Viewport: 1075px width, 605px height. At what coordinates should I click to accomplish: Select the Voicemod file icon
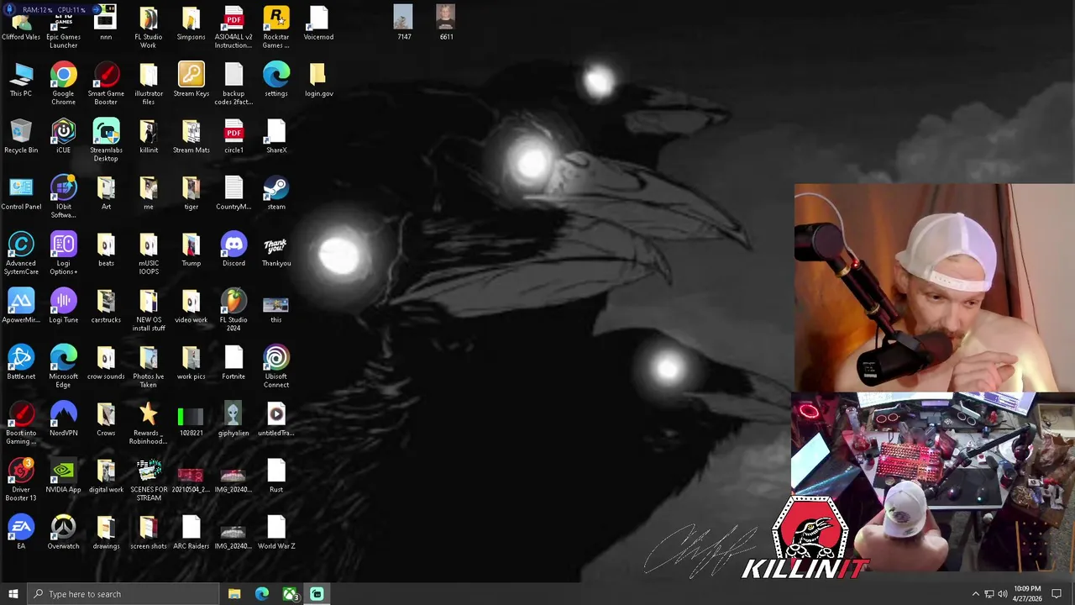click(x=318, y=24)
